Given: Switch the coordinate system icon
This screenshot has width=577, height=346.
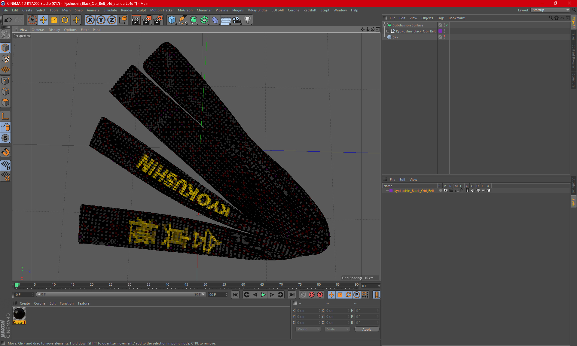Looking at the screenshot, I should (123, 20).
